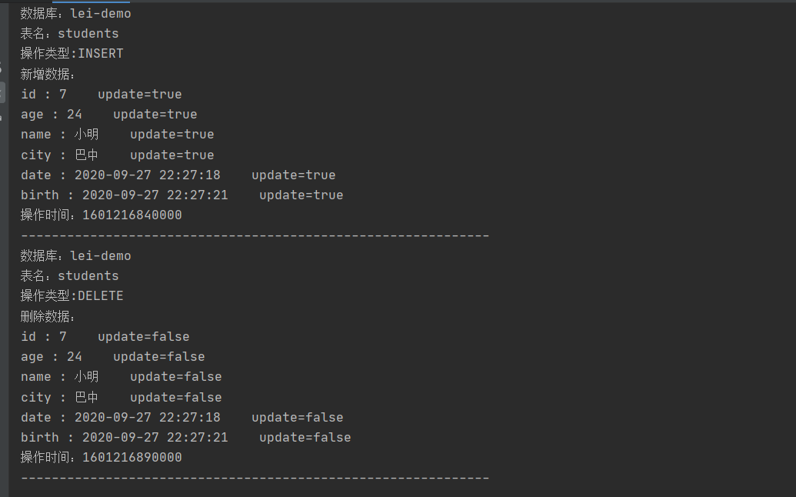The height and width of the screenshot is (497, 796).
Task: Click the name 小明 update=true line
Action: (117, 135)
